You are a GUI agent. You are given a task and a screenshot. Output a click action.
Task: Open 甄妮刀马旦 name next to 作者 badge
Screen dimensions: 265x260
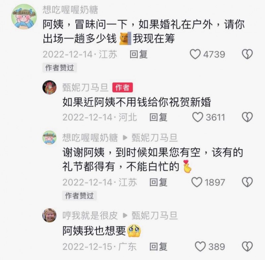coord(85,87)
